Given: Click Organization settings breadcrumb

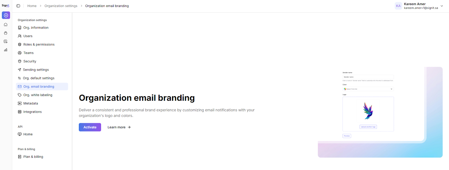Looking at the screenshot, I should point(61,6).
